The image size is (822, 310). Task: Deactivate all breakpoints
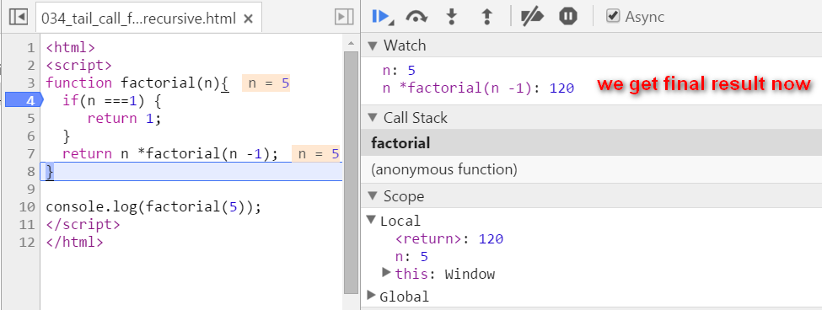(x=533, y=17)
